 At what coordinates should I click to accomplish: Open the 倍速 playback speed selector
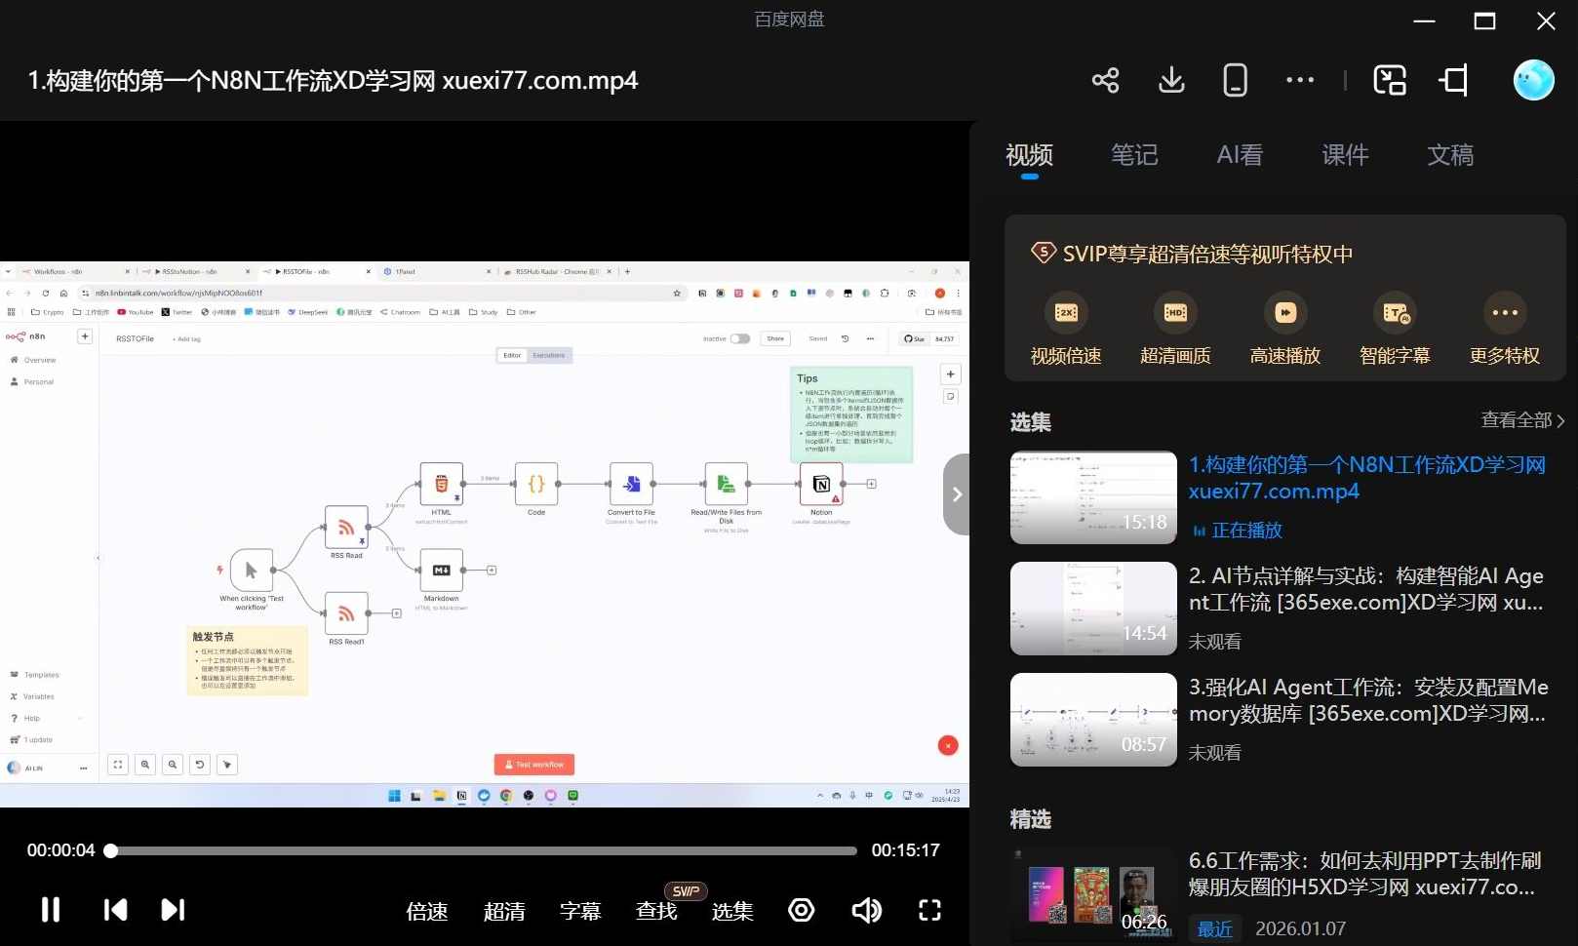point(426,911)
